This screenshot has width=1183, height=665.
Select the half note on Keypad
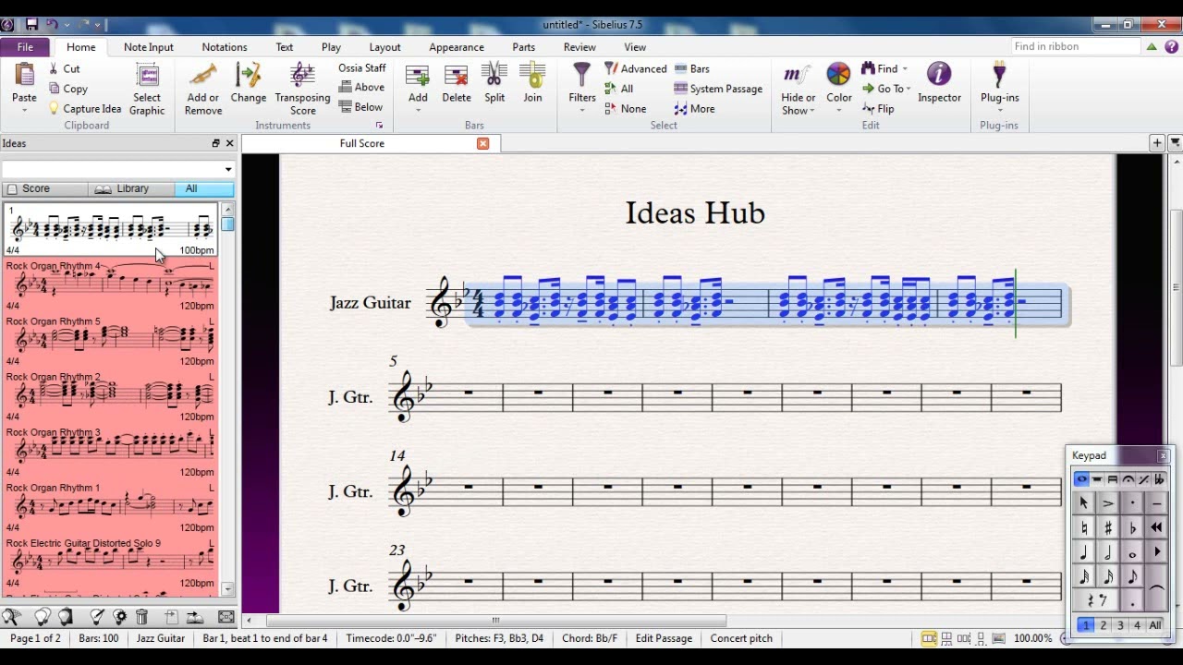1108,552
